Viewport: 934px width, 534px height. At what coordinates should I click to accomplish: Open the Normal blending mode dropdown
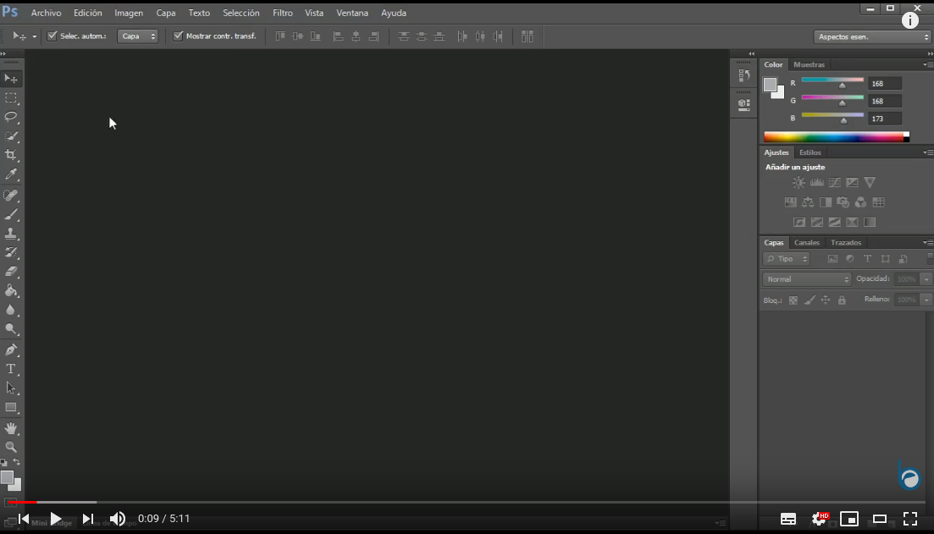pos(807,279)
